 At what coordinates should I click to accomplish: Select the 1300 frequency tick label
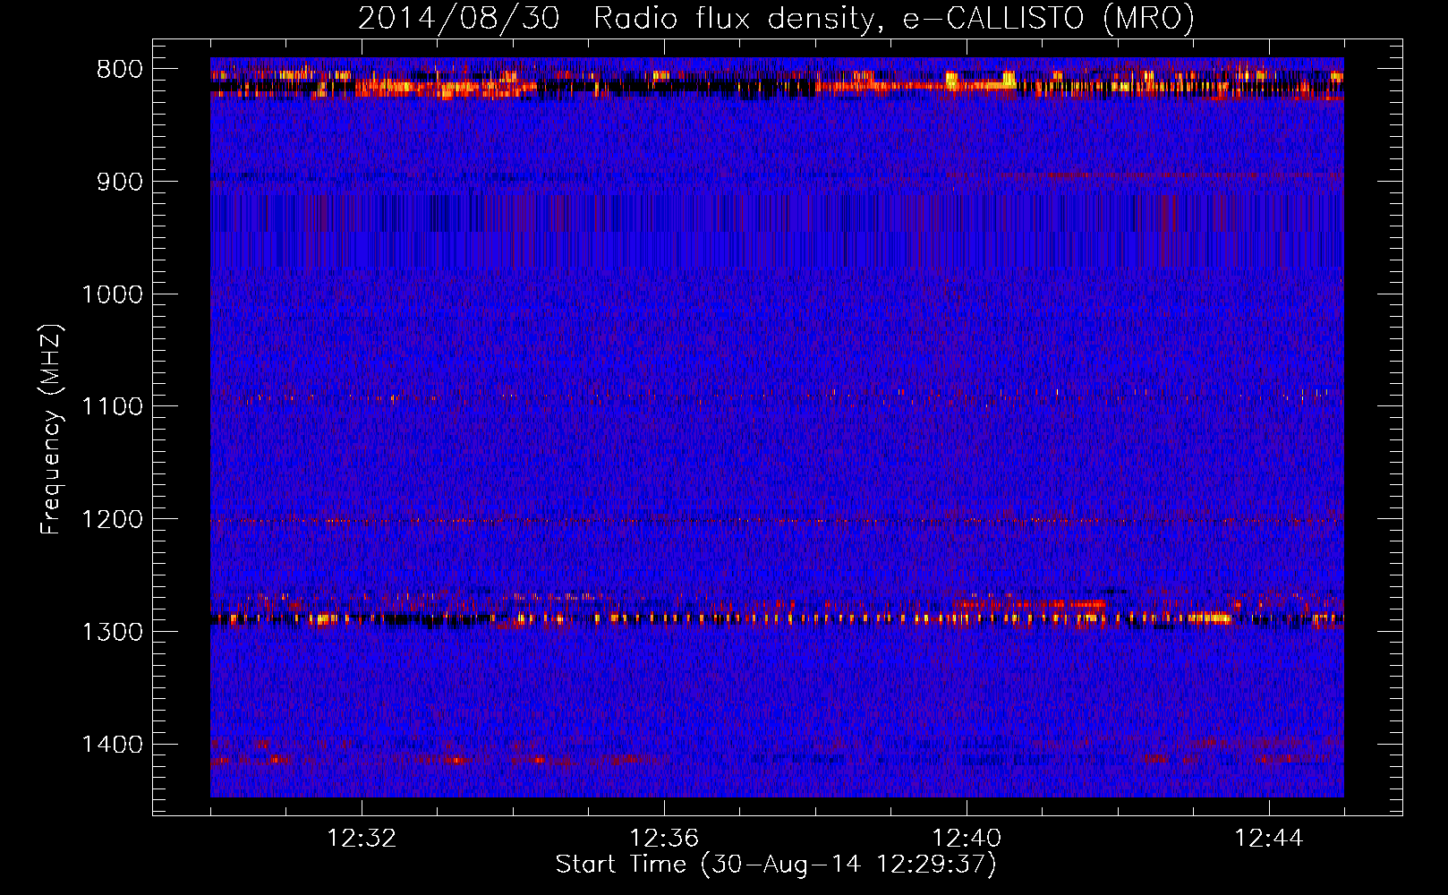coord(112,632)
